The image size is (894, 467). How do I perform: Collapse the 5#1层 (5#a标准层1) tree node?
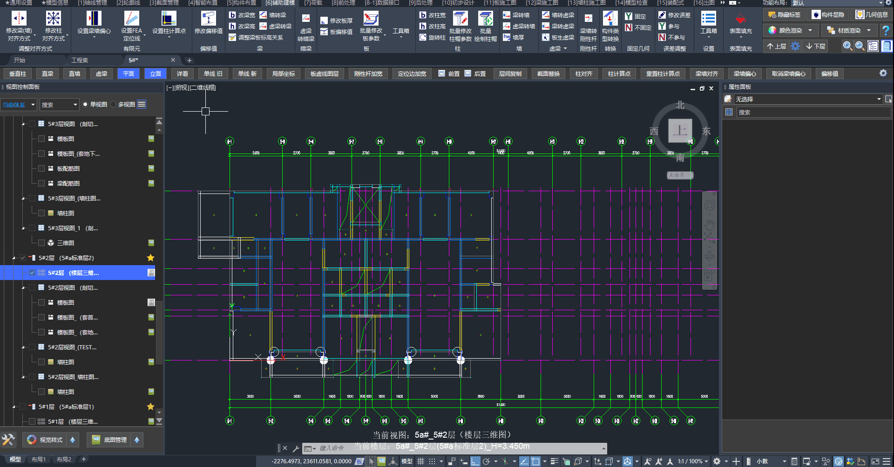click(14, 407)
